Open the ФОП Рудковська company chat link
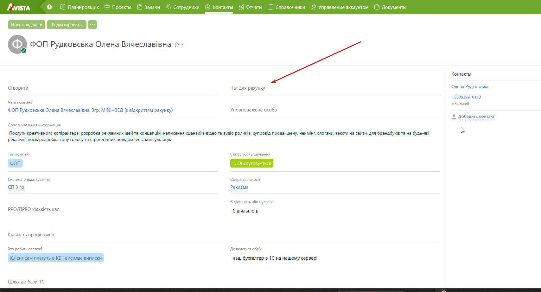This screenshot has height=292, width=541. click(x=90, y=110)
